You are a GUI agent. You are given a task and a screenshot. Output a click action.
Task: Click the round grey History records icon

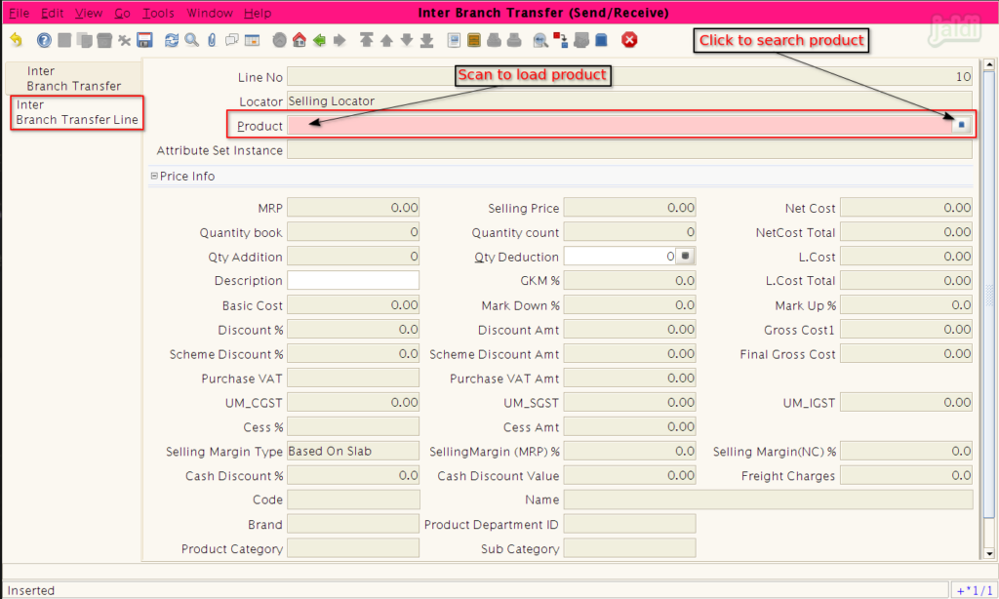[x=279, y=40]
